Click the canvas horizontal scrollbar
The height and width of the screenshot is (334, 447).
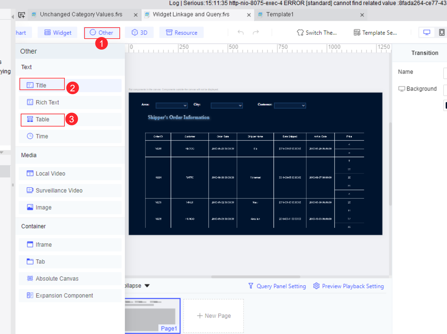point(256,277)
